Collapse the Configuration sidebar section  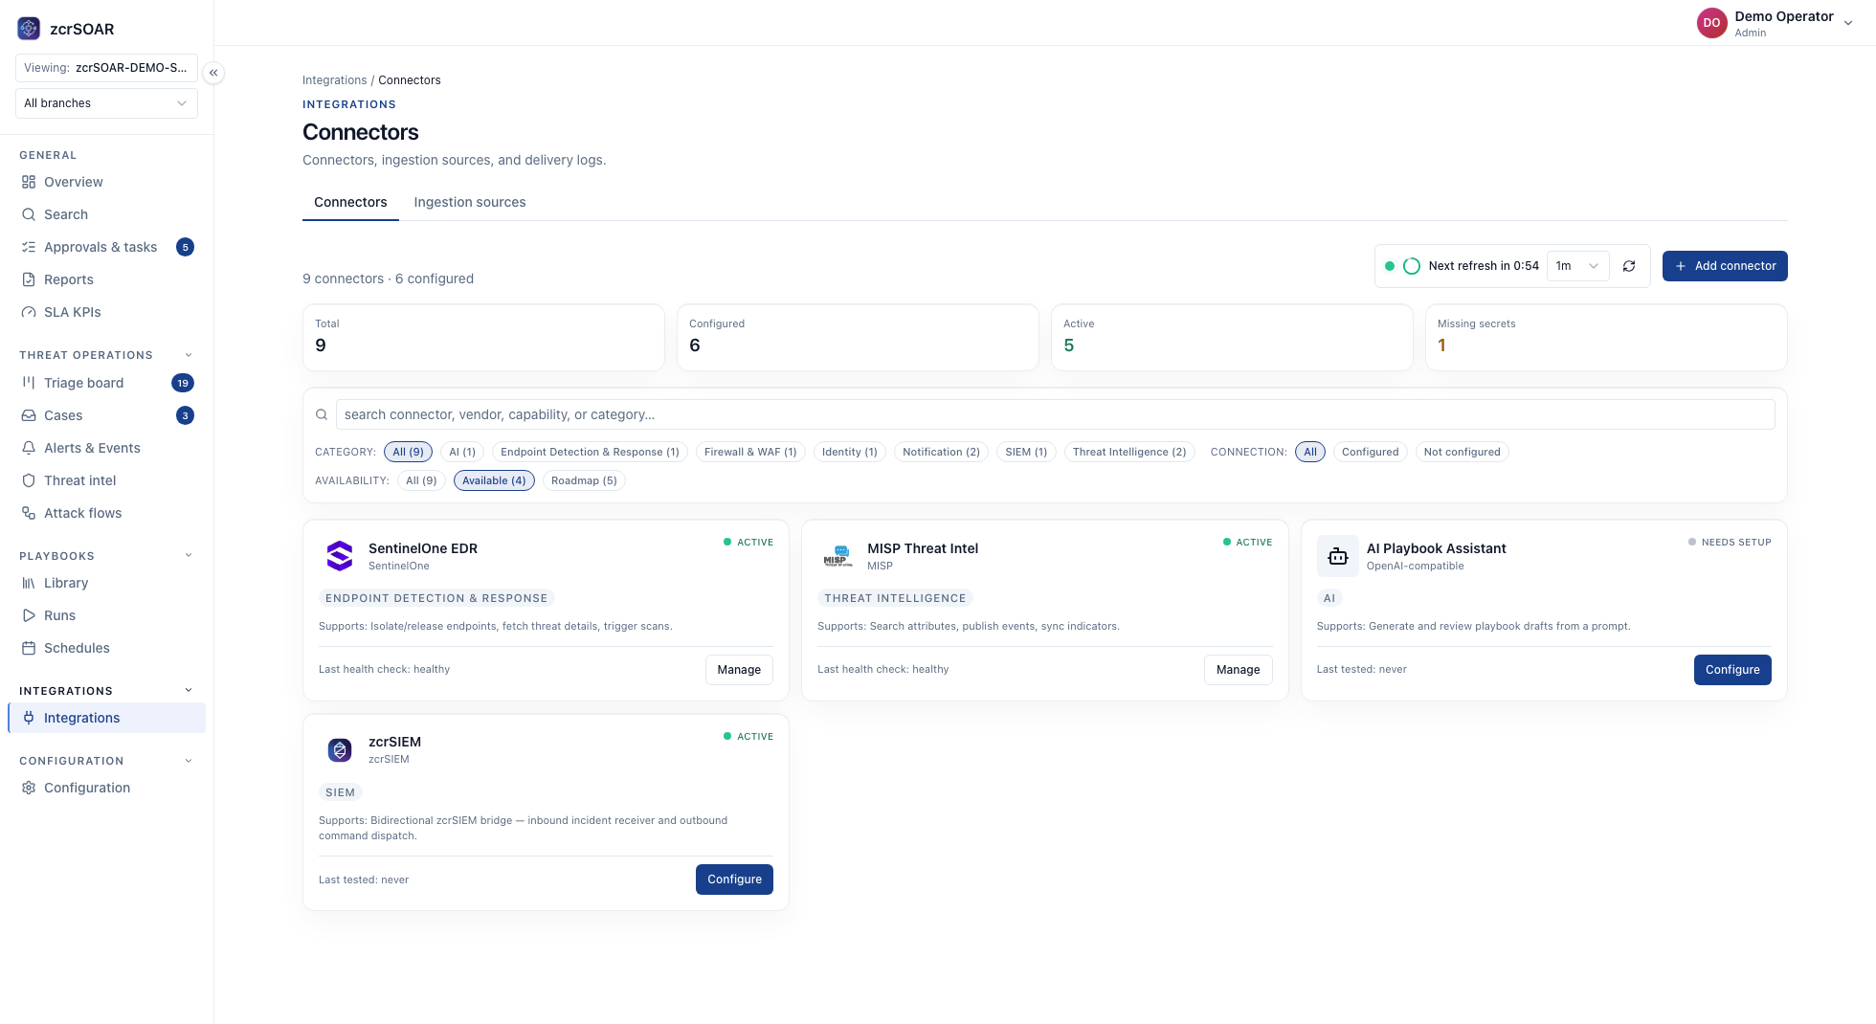pyautogui.click(x=189, y=761)
